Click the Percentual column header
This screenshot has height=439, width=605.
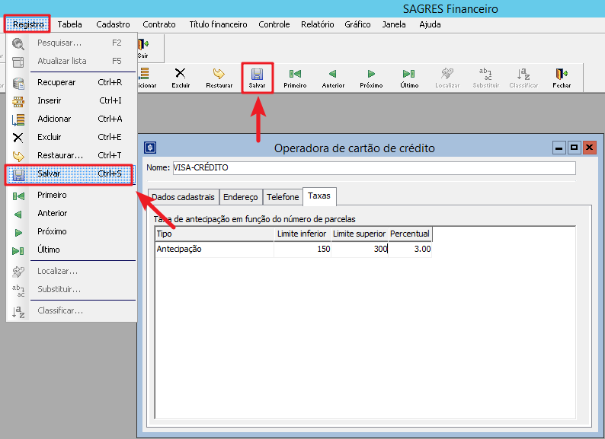[410, 234]
